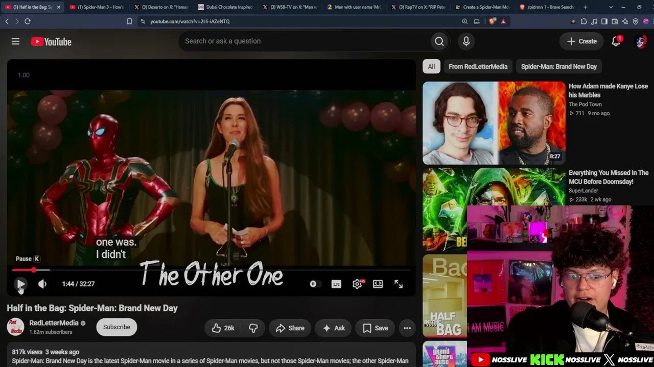Open more actions three-dot menu
This screenshot has height=367, width=654.
click(x=407, y=328)
